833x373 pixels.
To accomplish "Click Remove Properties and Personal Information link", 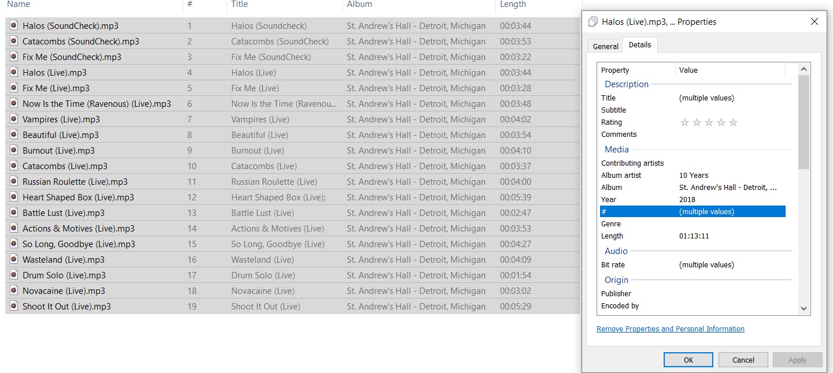I will pyautogui.click(x=670, y=329).
